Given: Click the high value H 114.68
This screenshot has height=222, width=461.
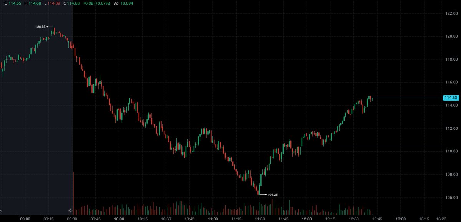Looking at the screenshot, I should pos(33,3).
